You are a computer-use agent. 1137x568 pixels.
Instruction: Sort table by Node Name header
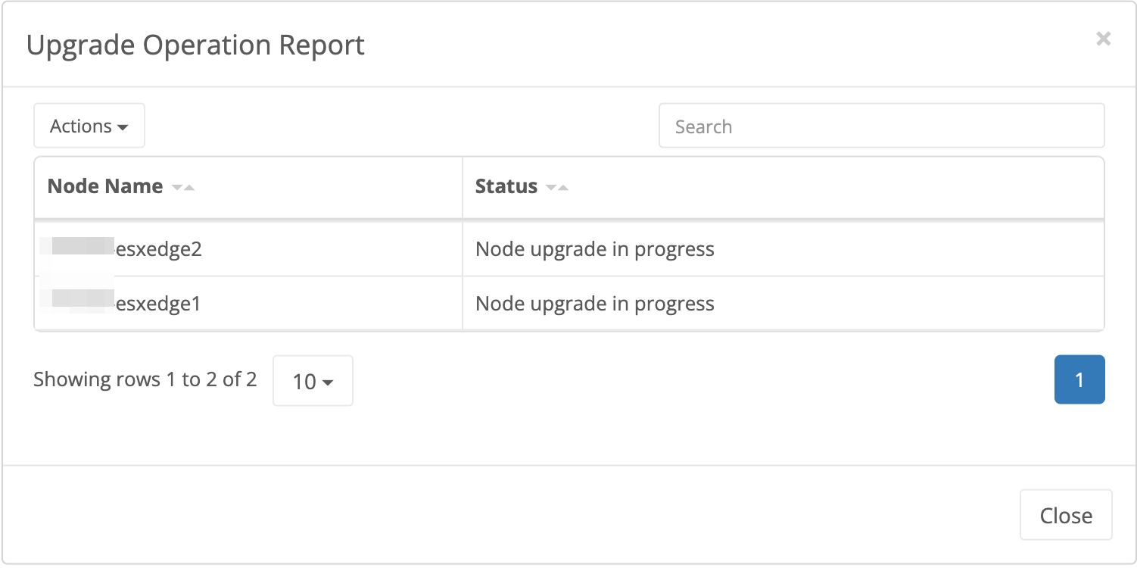pos(105,186)
